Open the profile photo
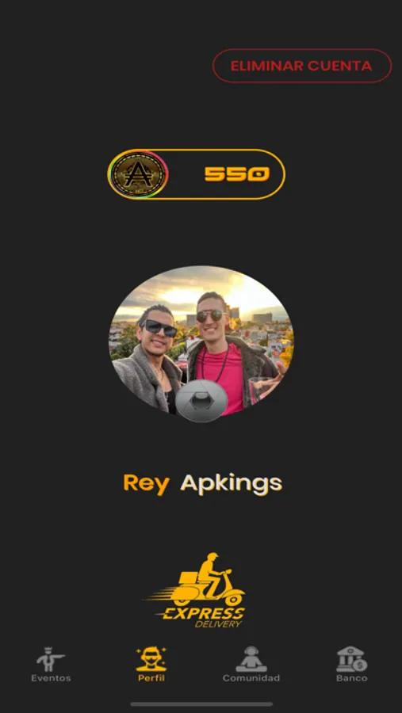This screenshot has width=402, height=713. click(201, 340)
